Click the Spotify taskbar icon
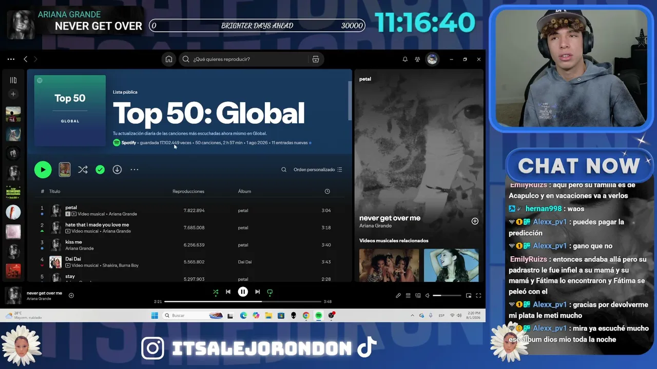 319,316
